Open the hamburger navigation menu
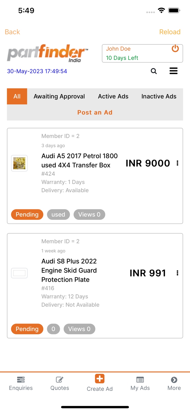 tap(174, 71)
